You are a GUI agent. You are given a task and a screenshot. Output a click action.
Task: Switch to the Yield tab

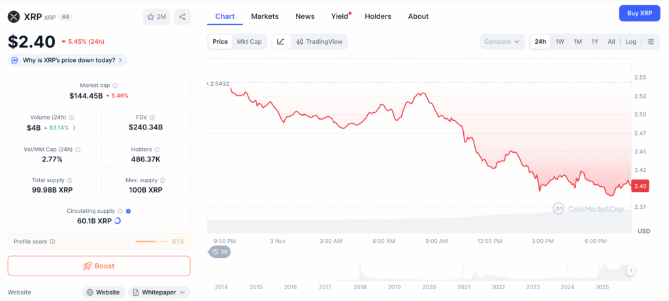coord(340,16)
